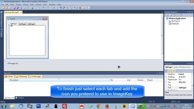Viewport: 194px width, 109px height.
Task: Select the Error List bottom tab
Action: pyautogui.click(x=9, y=98)
